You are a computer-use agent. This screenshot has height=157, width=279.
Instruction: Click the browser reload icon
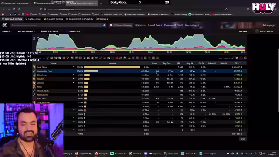click(14, 10)
